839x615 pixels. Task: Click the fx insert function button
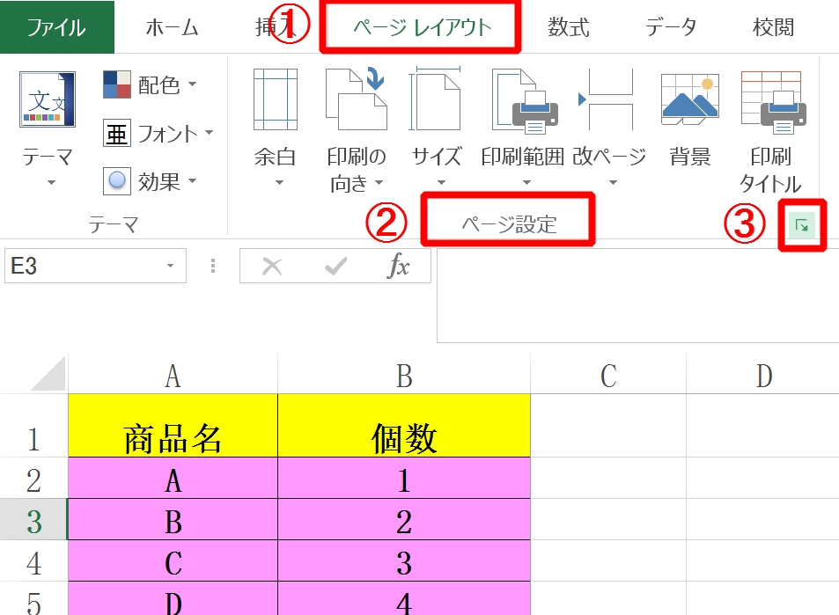[x=399, y=267]
